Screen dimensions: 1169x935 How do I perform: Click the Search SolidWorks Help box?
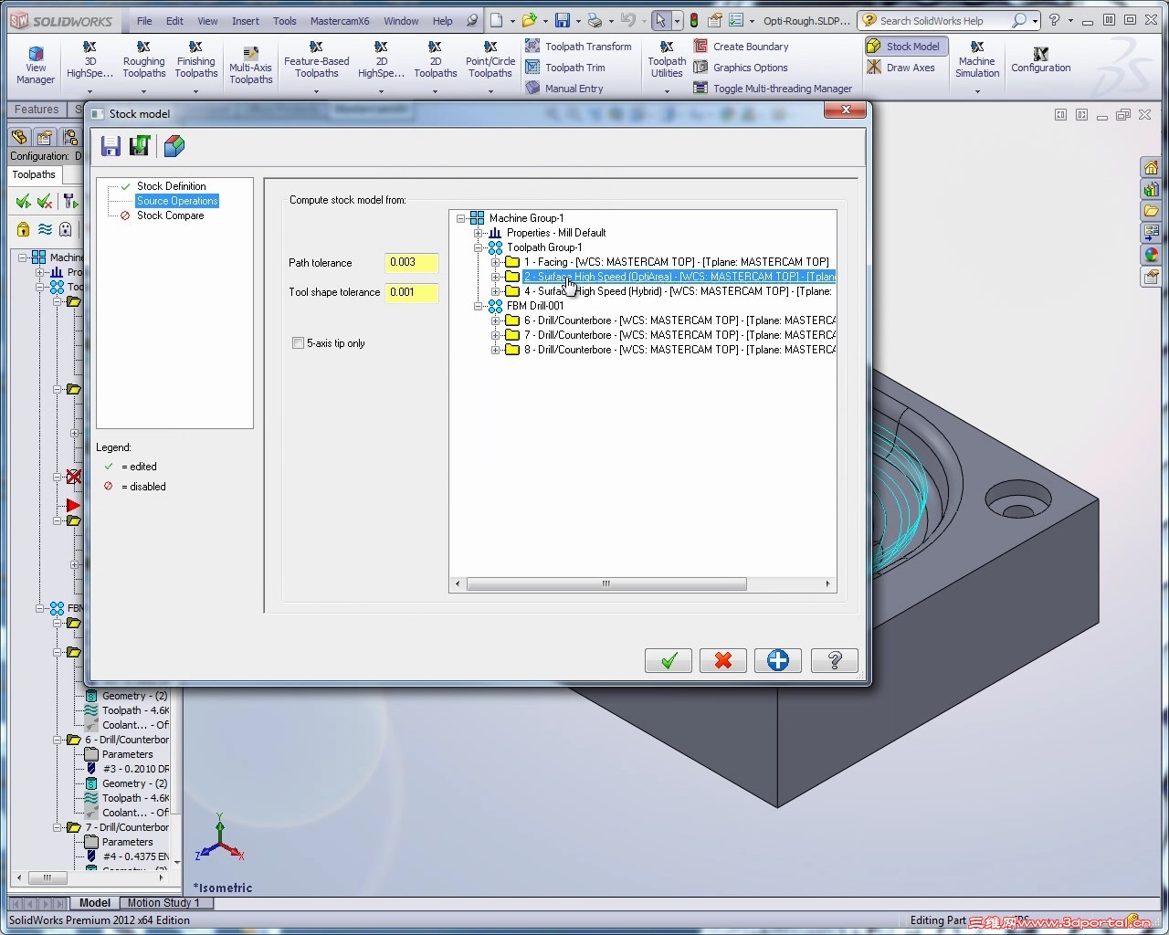pyautogui.click(x=933, y=20)
